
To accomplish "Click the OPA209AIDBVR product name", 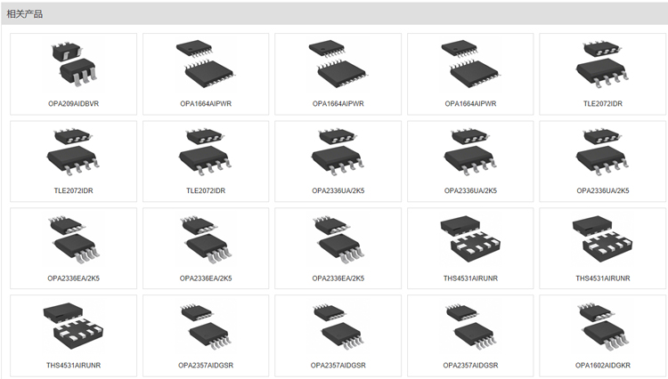I will (x=73, y=104).
